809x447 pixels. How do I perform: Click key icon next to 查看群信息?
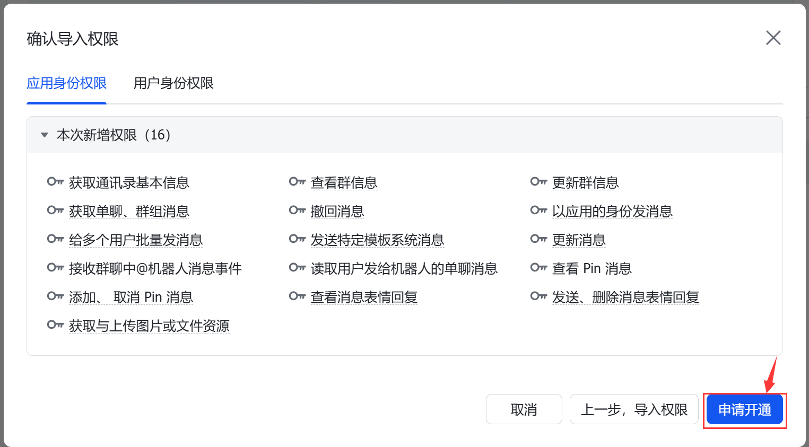(x=297, y=182)
